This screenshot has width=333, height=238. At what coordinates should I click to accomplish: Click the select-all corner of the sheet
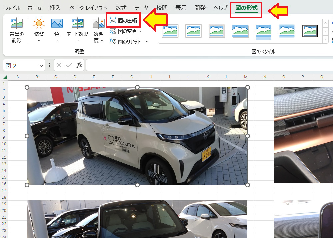[x=4, y=77]
